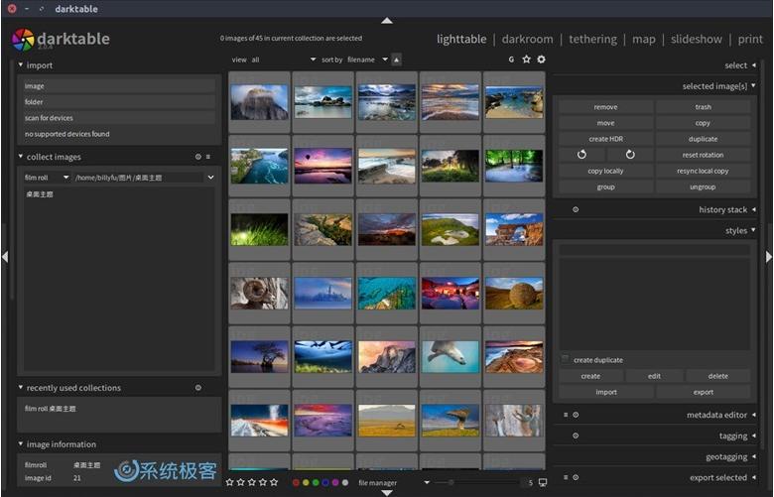Rotate selected images counterclockwise
The height and width of the screenshot is (497, 774).
tap(581, 155)
